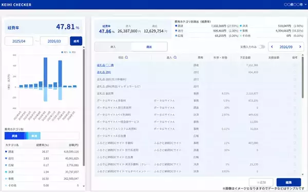Click the 調達 segment of category bar

tap(14, 136)
